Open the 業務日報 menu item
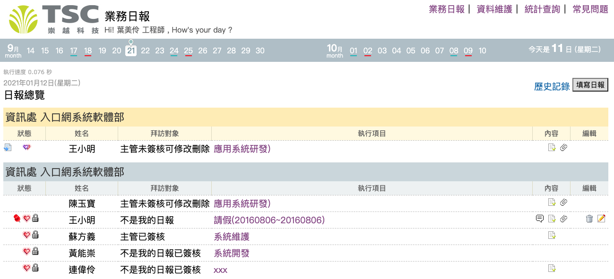Screen dimensions: 614x279 tap(447, 9)
